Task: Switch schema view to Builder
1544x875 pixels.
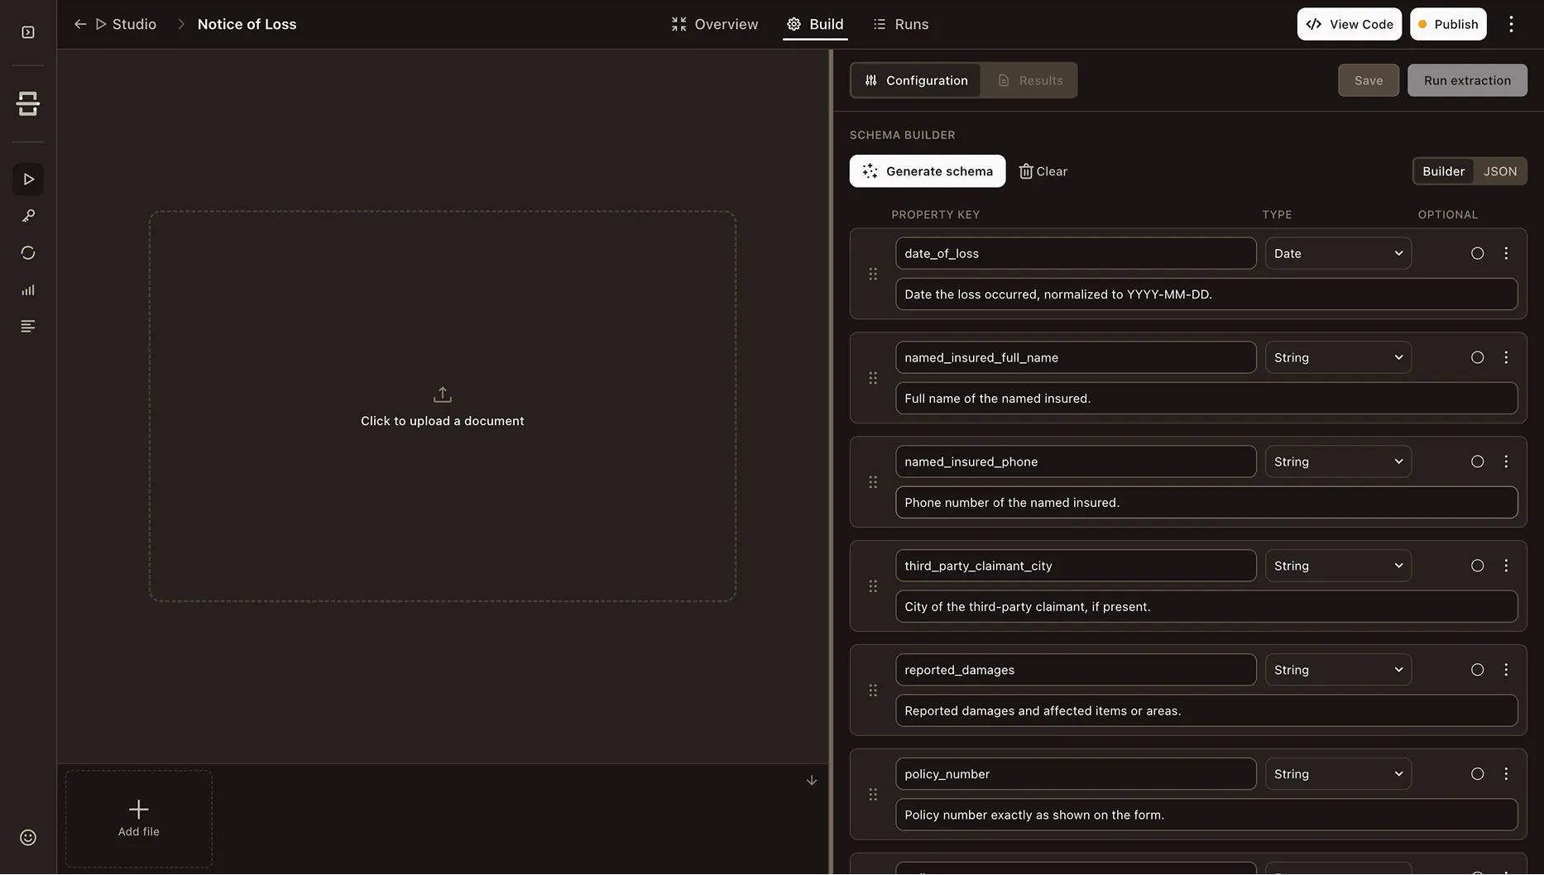Action: tap(1443, 171)
